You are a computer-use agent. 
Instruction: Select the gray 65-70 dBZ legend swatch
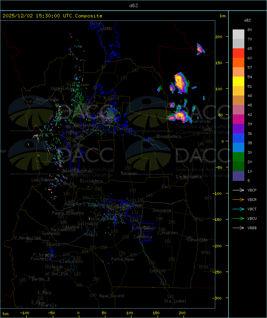point(238,43)
